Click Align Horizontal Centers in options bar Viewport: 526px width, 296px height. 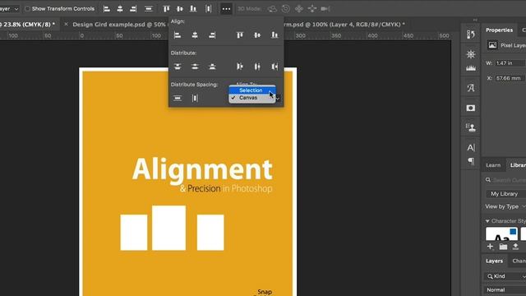pyautogui.click(x=120, y=9)
